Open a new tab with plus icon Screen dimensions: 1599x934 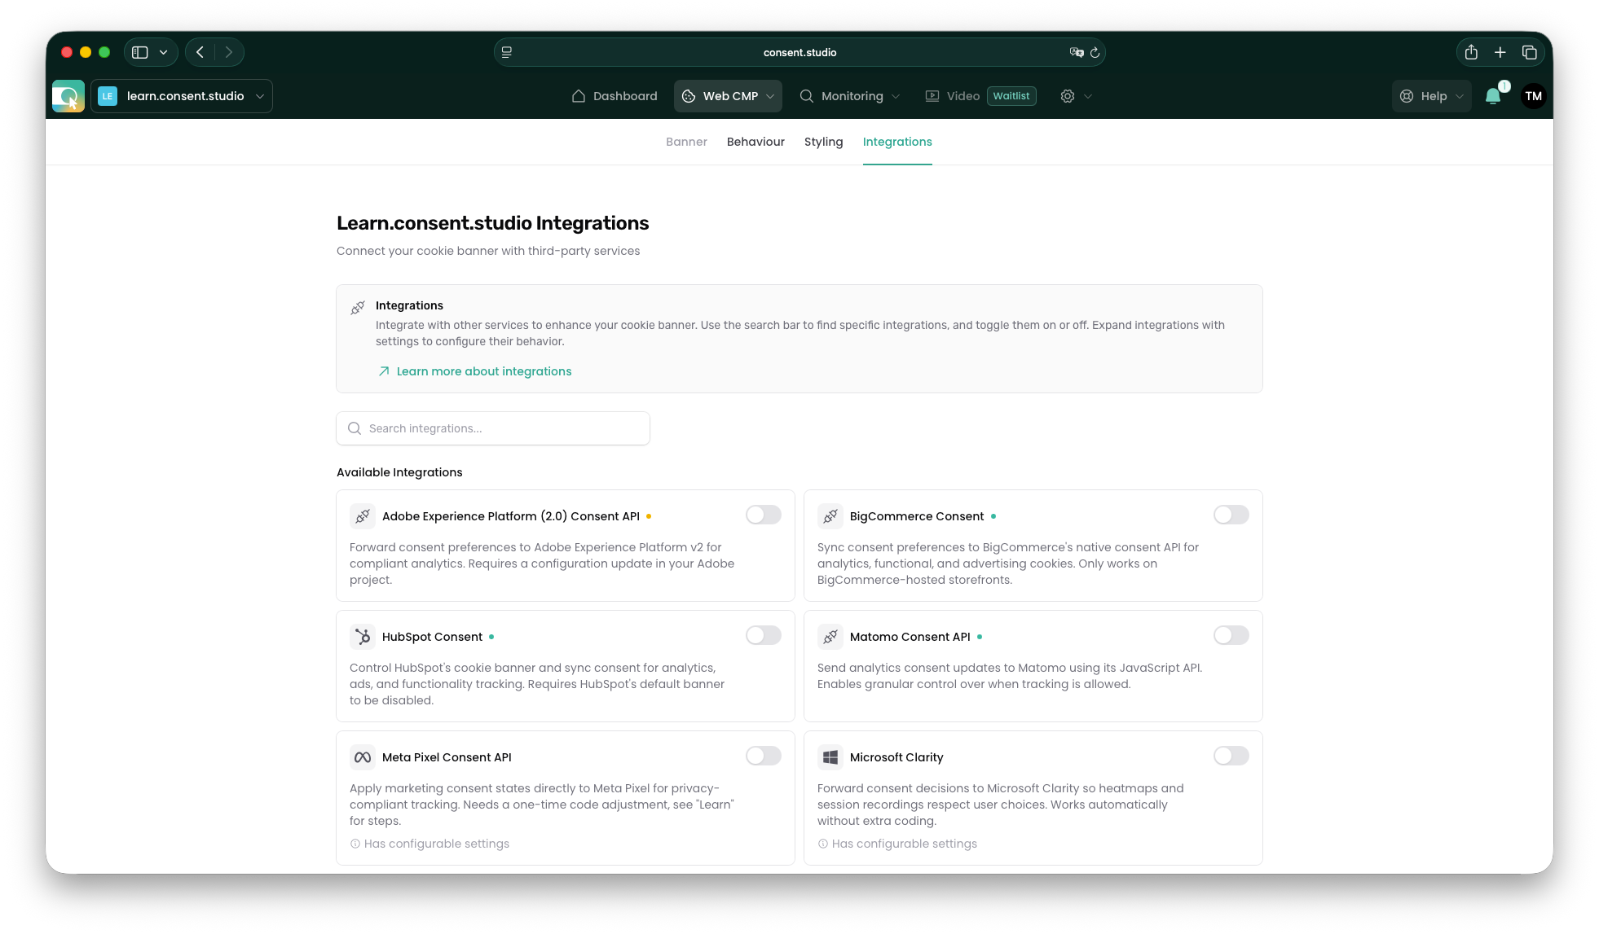[x=1500, y=52]
